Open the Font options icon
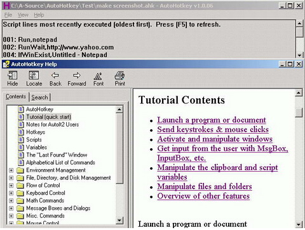This screenshot has height=230, width=305. tap(98, 76)
